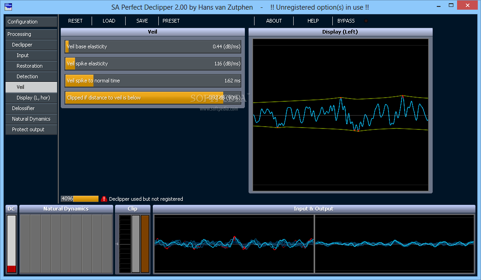
Task: Click the Natural Dynamics meter panel
Action: [x=66, y=244]
